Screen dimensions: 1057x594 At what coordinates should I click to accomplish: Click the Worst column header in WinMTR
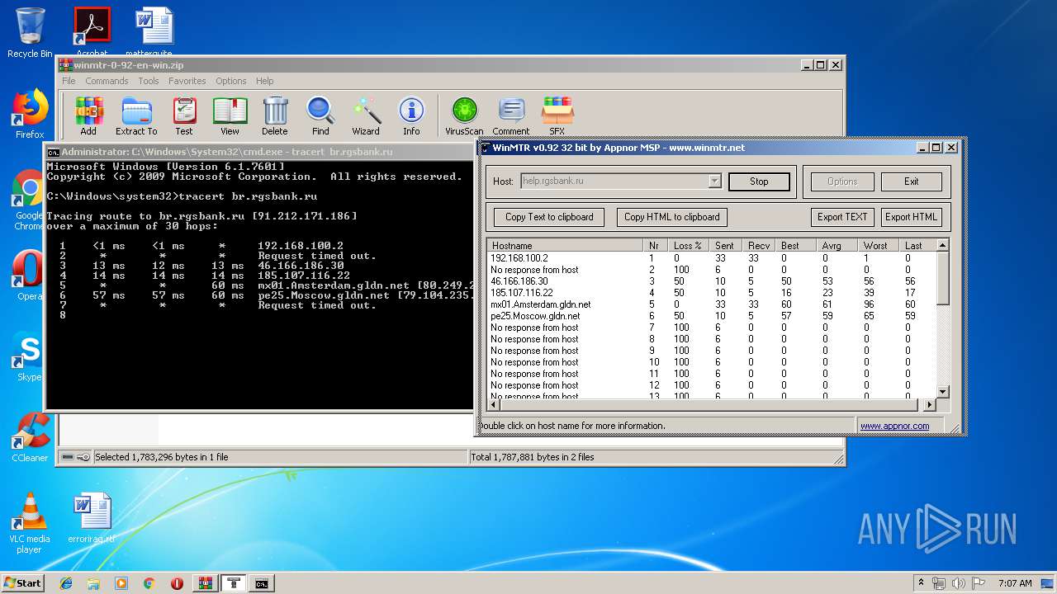[x=879, y=245]
